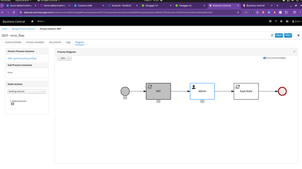The image size is (302, 169).
Task: Click the badge under the Admin node
Action: [202, 101]
